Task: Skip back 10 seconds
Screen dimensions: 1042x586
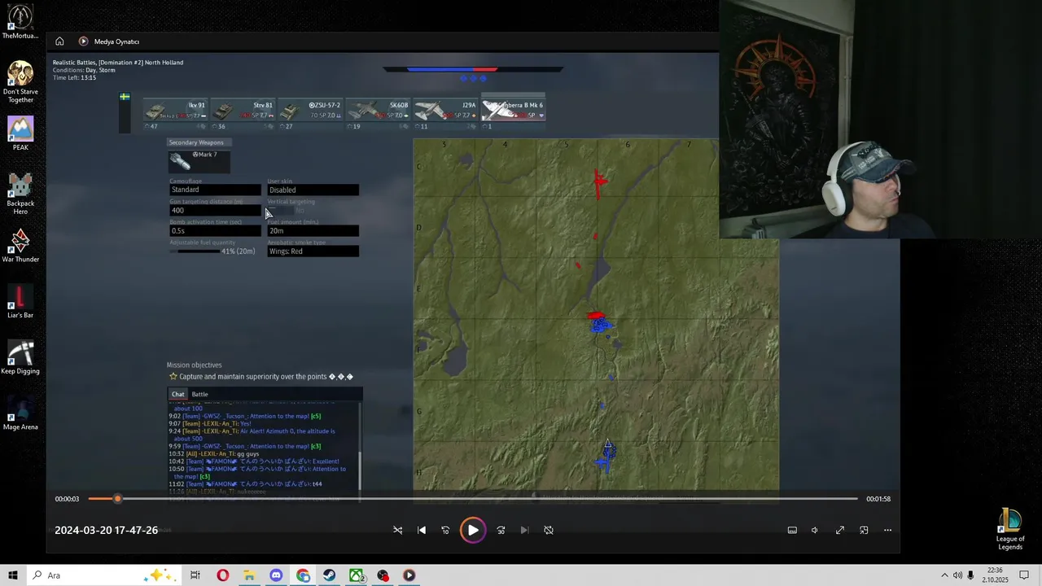Action: point(445,530)
